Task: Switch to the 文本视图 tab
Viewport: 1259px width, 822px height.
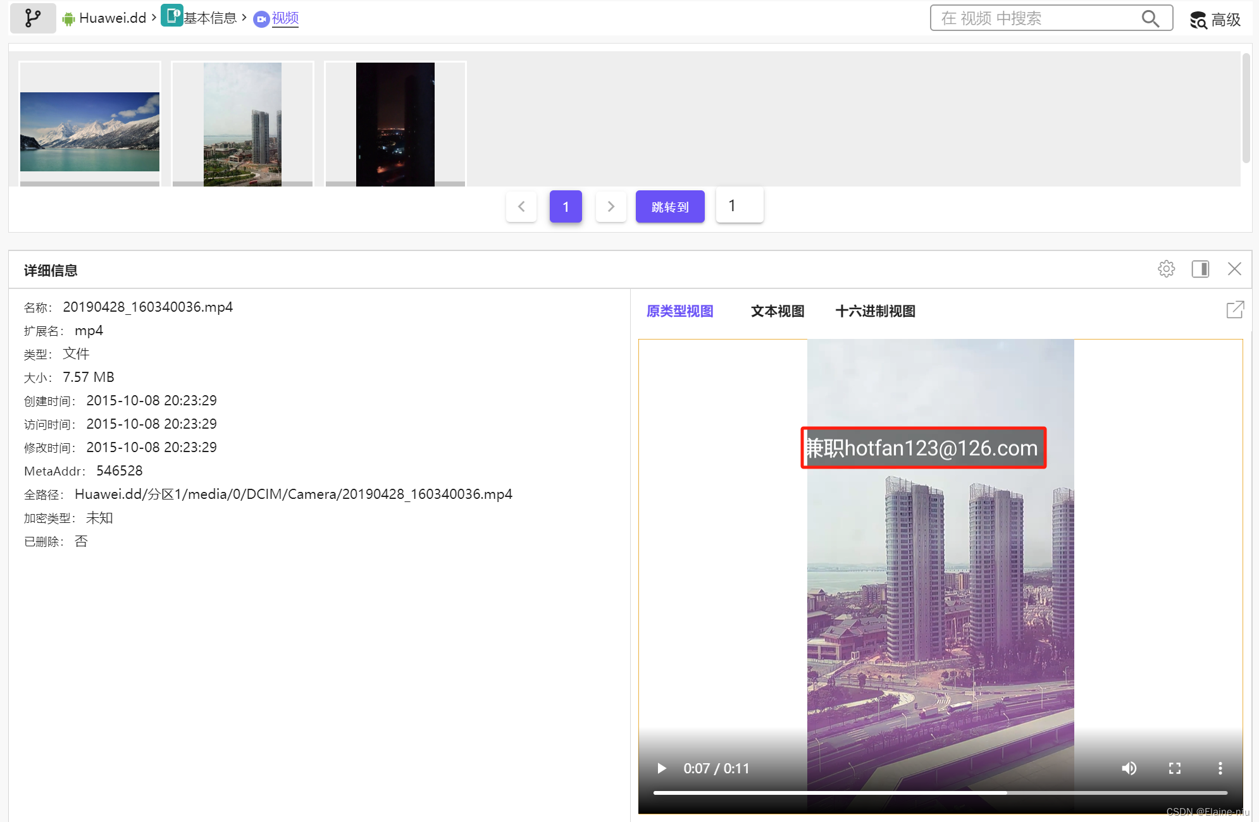Action: [778, 311]
